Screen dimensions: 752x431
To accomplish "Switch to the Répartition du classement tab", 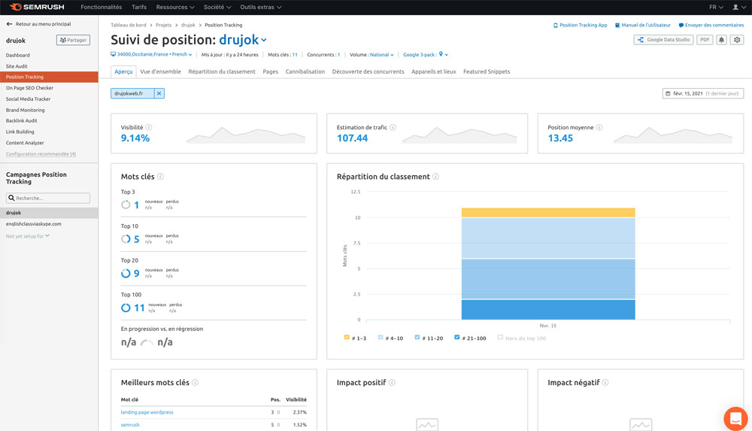I will (x=222, y=71).
